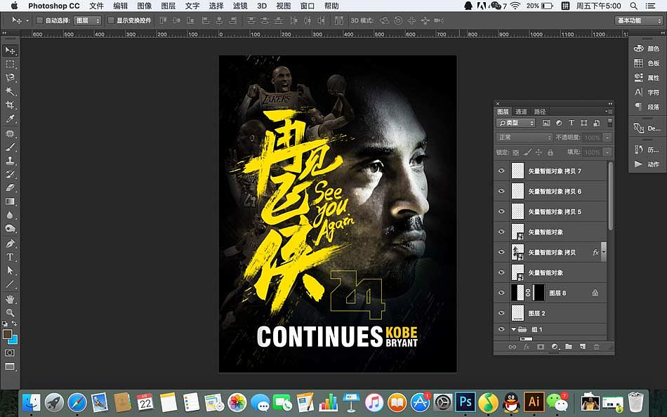This screenshot has width=667, height=417.
Task: Select the Move tool in toolbox
Action: pos(11,51)
